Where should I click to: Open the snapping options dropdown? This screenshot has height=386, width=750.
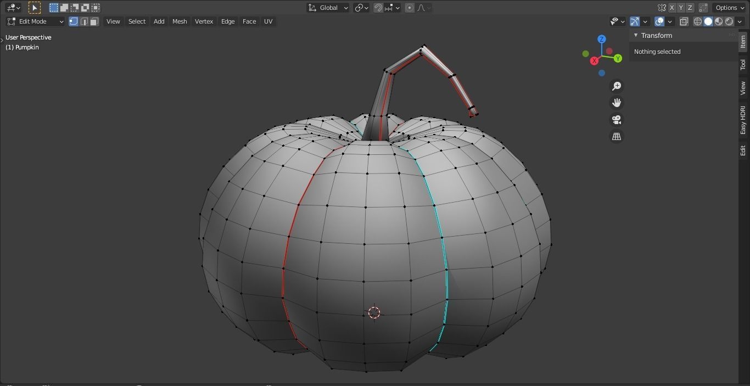[x=392, y=8]
